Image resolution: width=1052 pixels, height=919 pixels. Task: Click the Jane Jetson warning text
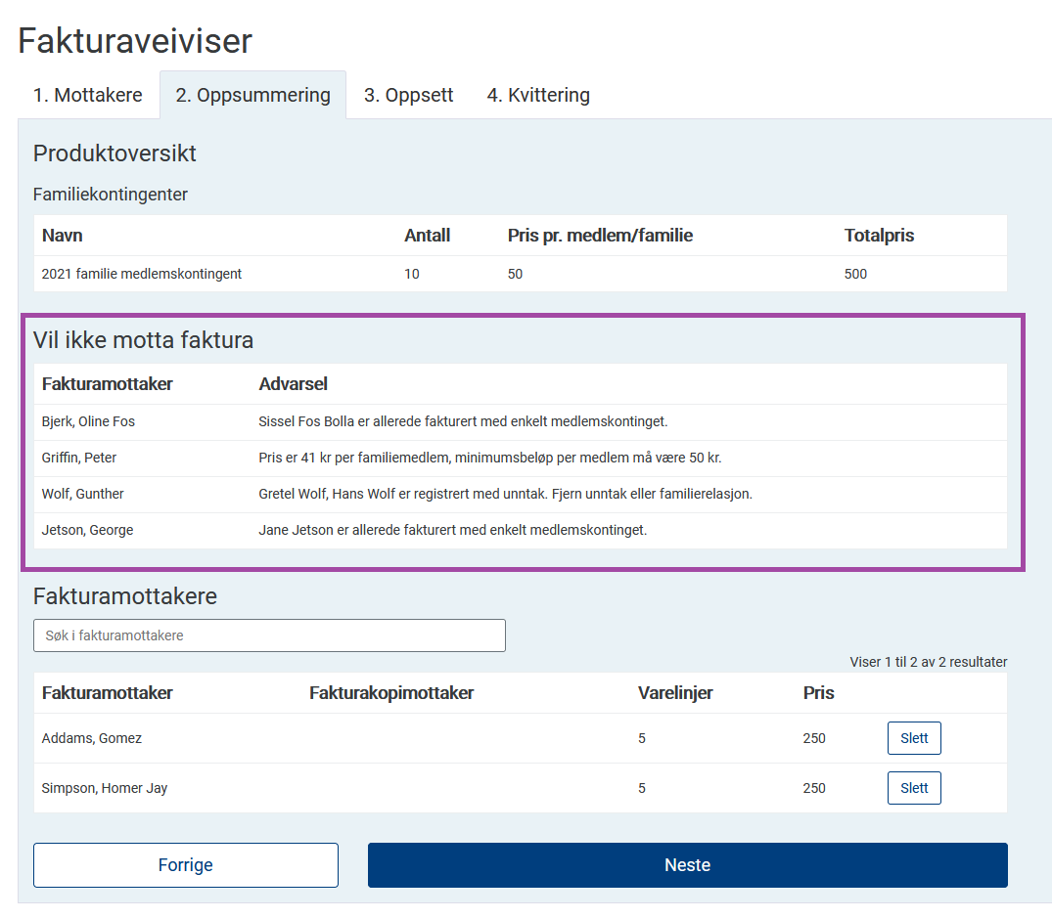tap(453, 530)
